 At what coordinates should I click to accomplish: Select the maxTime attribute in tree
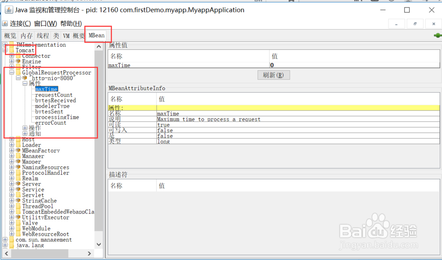(x=46, y=89)
